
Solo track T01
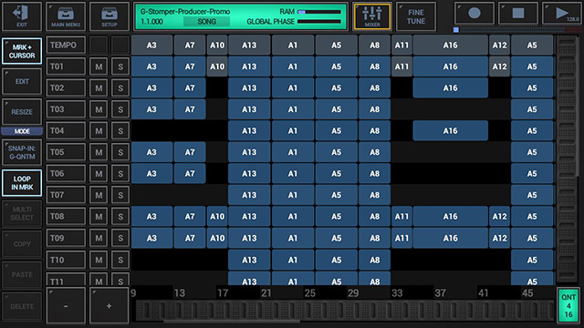[x=120, y=67]
